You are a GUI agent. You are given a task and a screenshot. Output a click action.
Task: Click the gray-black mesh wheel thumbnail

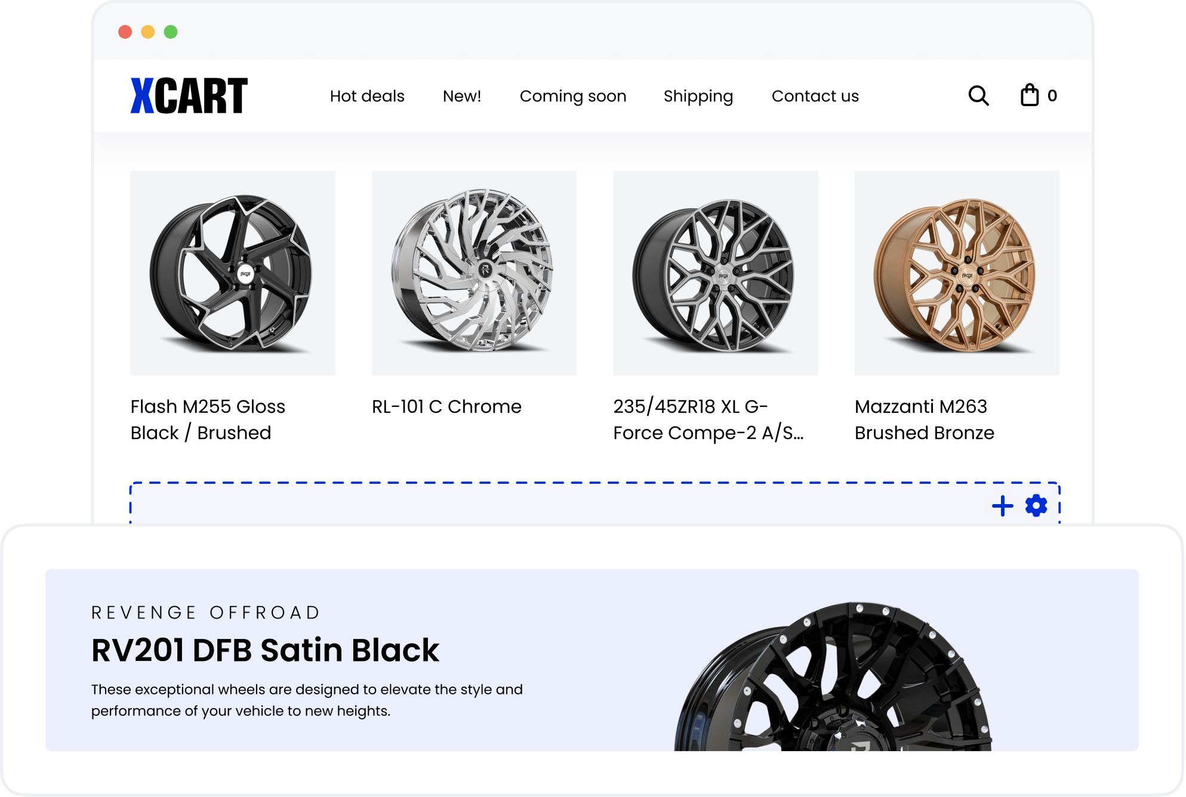(x=715, y=273)
